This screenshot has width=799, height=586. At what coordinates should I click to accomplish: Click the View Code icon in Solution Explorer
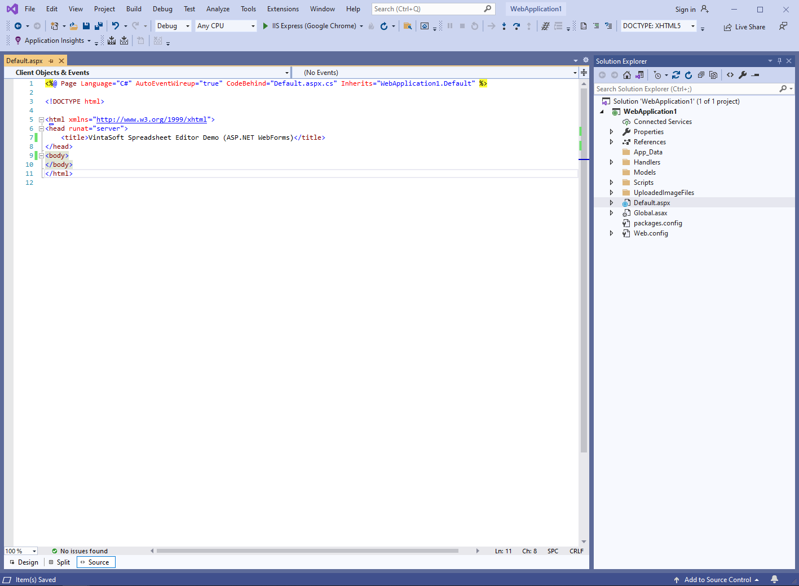pos(730,75)
